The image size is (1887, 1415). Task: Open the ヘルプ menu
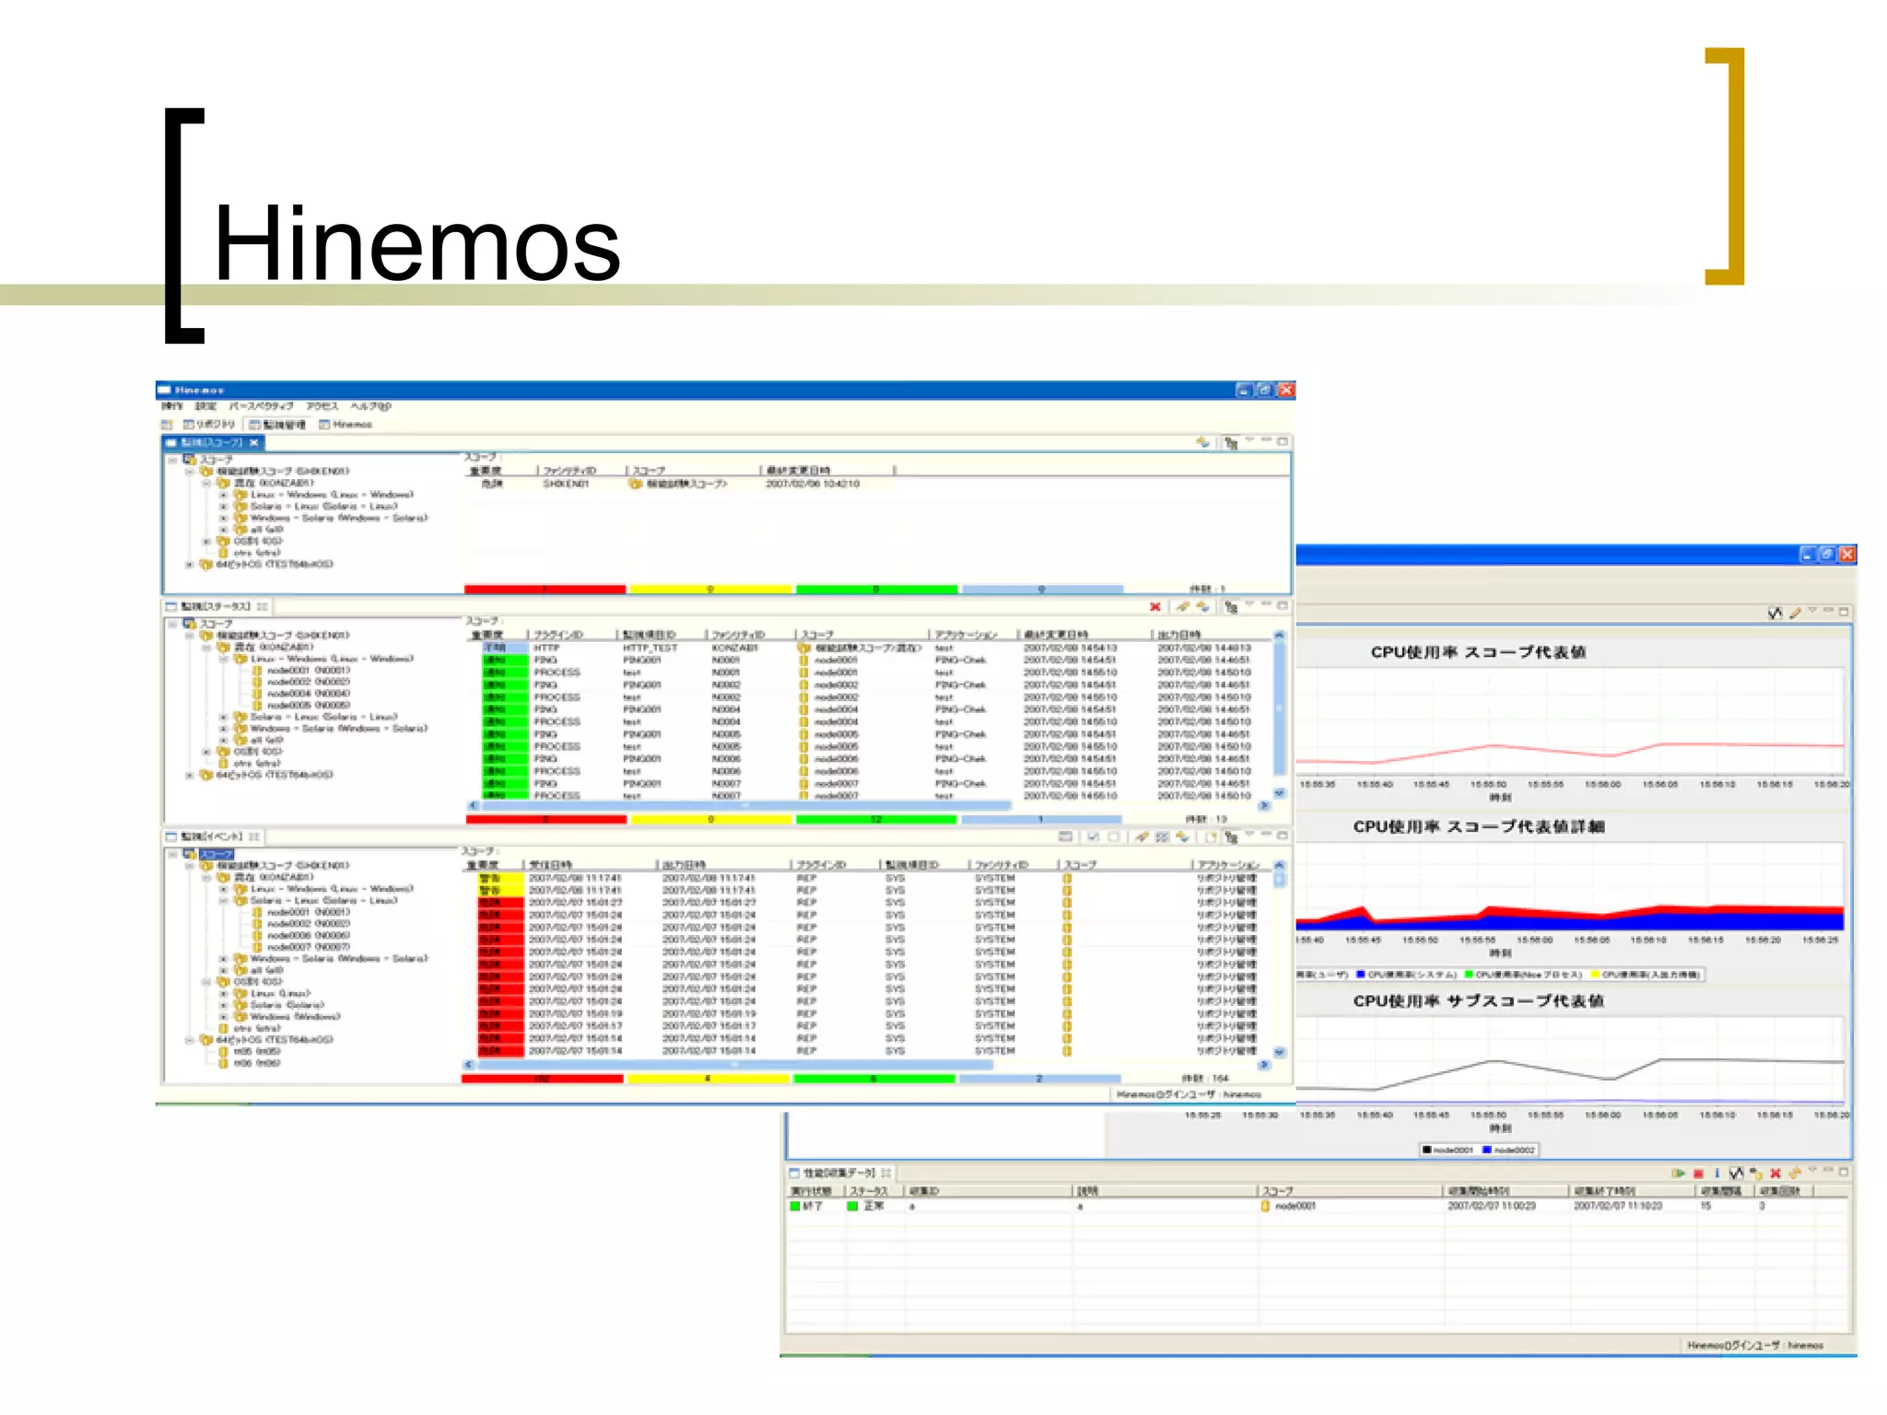371,406
